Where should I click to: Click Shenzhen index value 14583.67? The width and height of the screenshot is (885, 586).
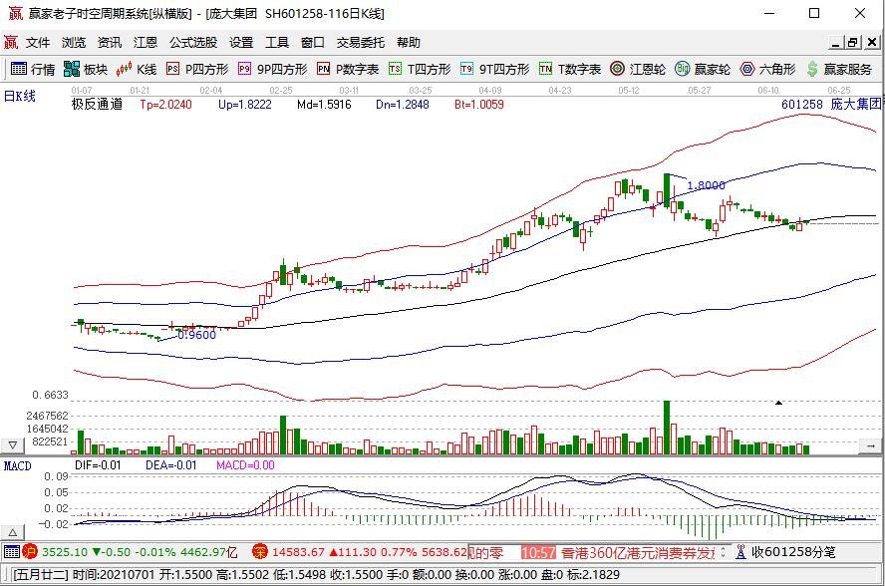[x=299, y=551]
